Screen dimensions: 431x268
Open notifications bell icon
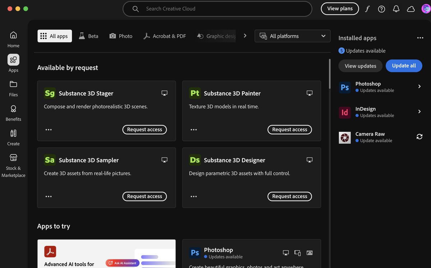click(396, 9)
